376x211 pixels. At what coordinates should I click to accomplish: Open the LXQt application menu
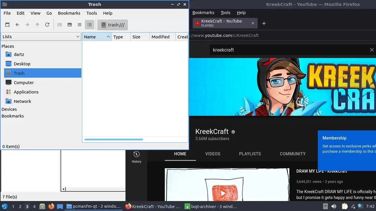tap(5, 206)
